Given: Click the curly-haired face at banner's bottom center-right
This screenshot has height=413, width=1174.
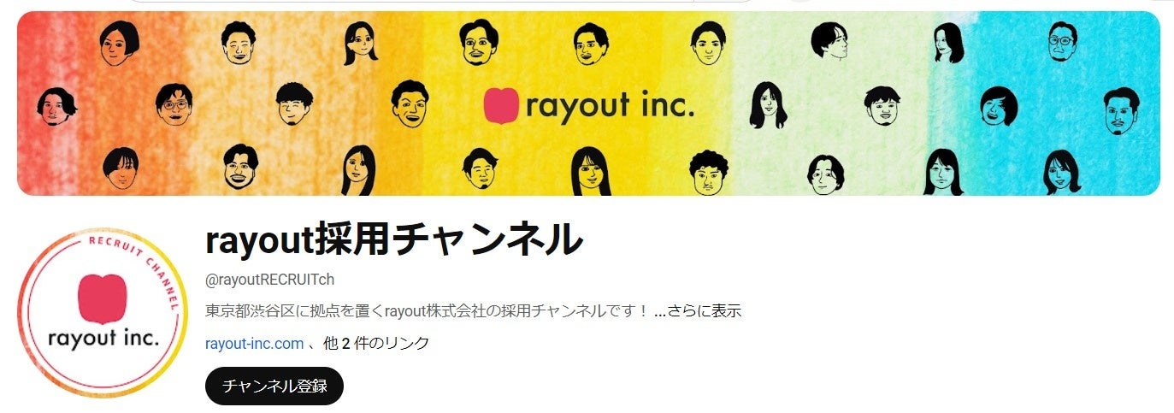Looking at the screenshot, I should pos(708,173).
